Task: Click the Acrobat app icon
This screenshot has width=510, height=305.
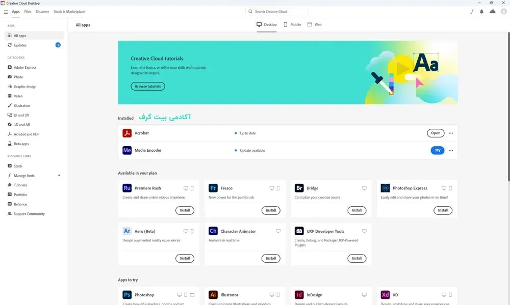Action: [127, 133]
